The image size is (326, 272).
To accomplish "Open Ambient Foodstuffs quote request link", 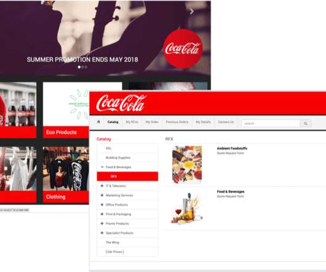I will coord(231,153).
